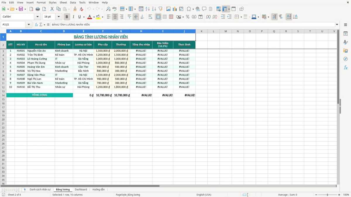
Task: Click the AutoFilter funnel icon
Action: click(x=161, y=9)
